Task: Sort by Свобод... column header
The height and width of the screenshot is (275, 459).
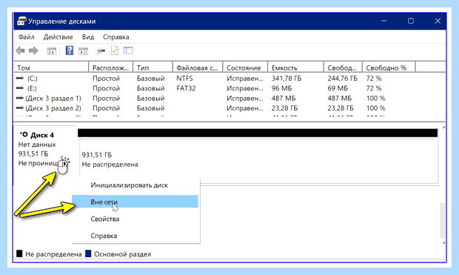Action: click(x=343, y=67)
